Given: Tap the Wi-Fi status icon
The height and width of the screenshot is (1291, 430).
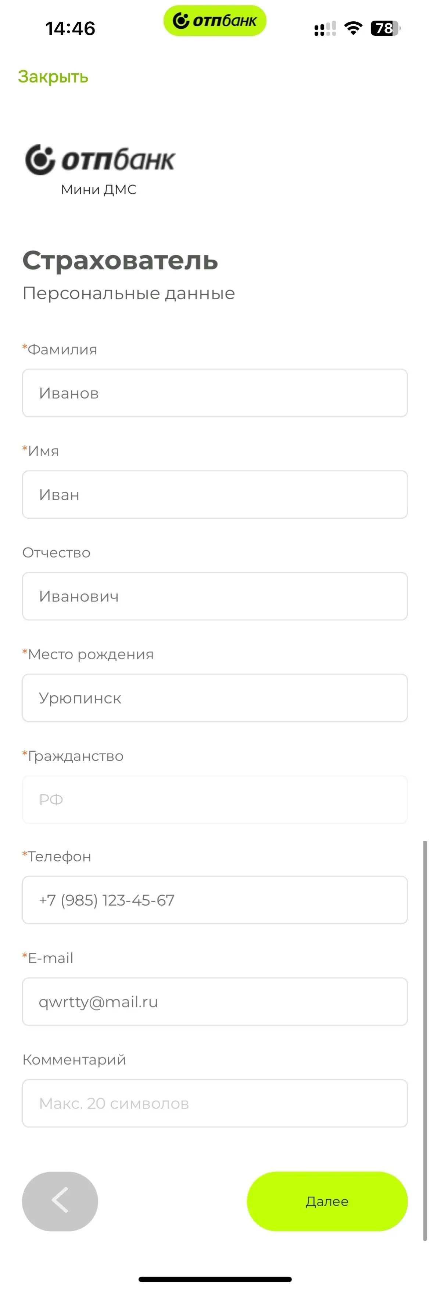Looking at the screenshot, I should pyautogui.click(x=354, y=28).
